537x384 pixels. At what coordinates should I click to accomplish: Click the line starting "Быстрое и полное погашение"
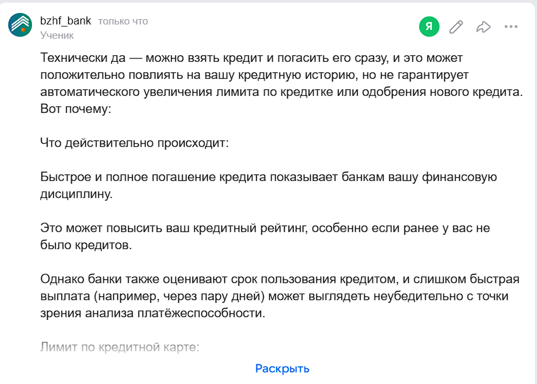[x=268, y=177]
